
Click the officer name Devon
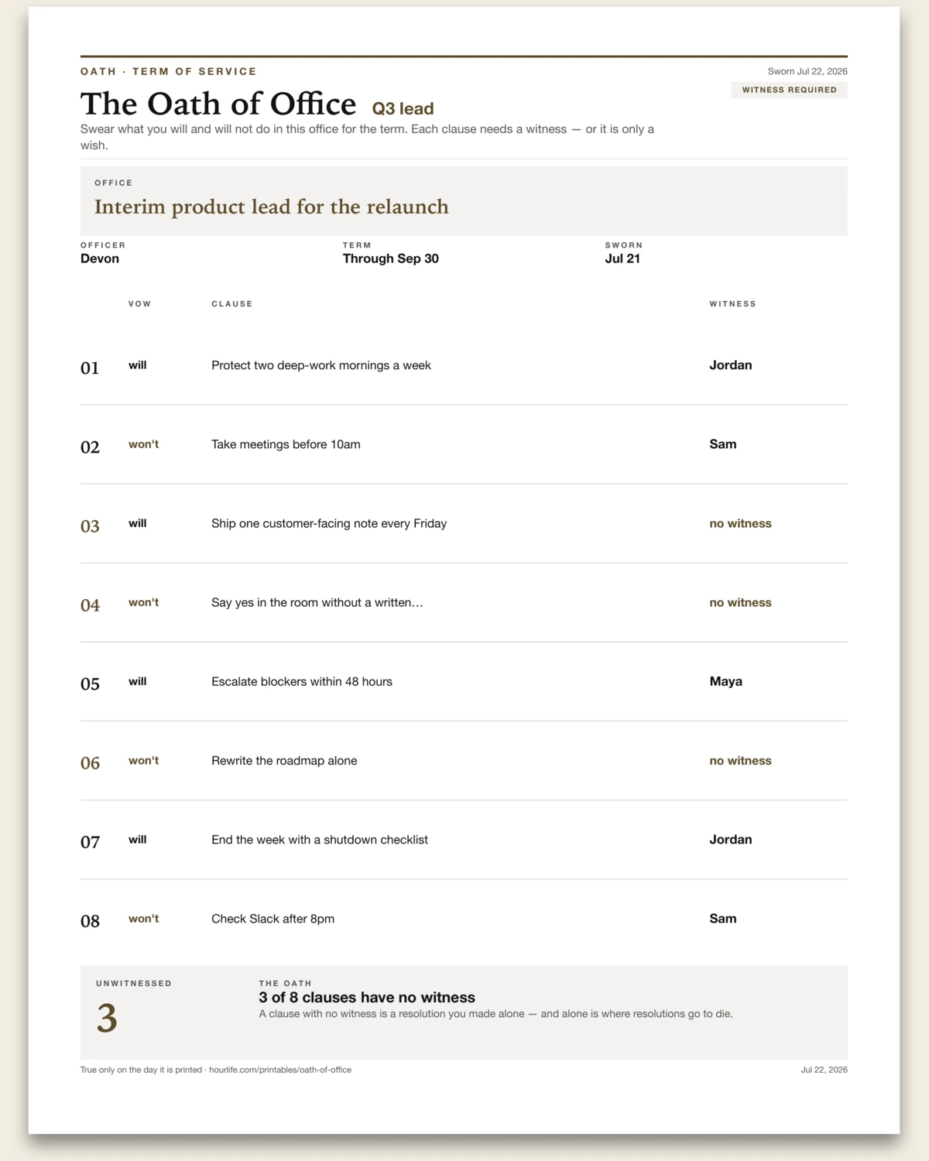click(x=100, y=259)
